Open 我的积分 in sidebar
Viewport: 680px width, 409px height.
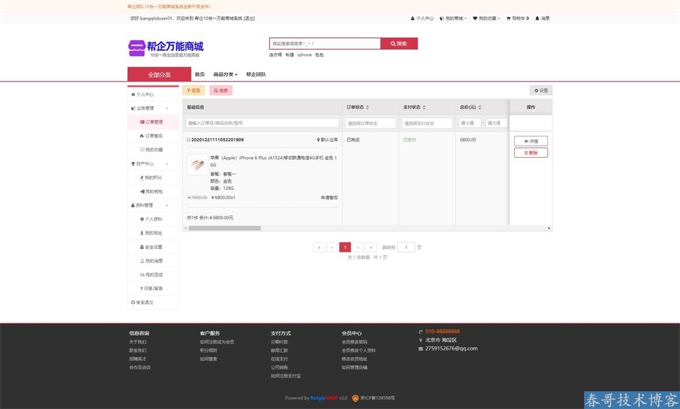(x=153, y=178)
